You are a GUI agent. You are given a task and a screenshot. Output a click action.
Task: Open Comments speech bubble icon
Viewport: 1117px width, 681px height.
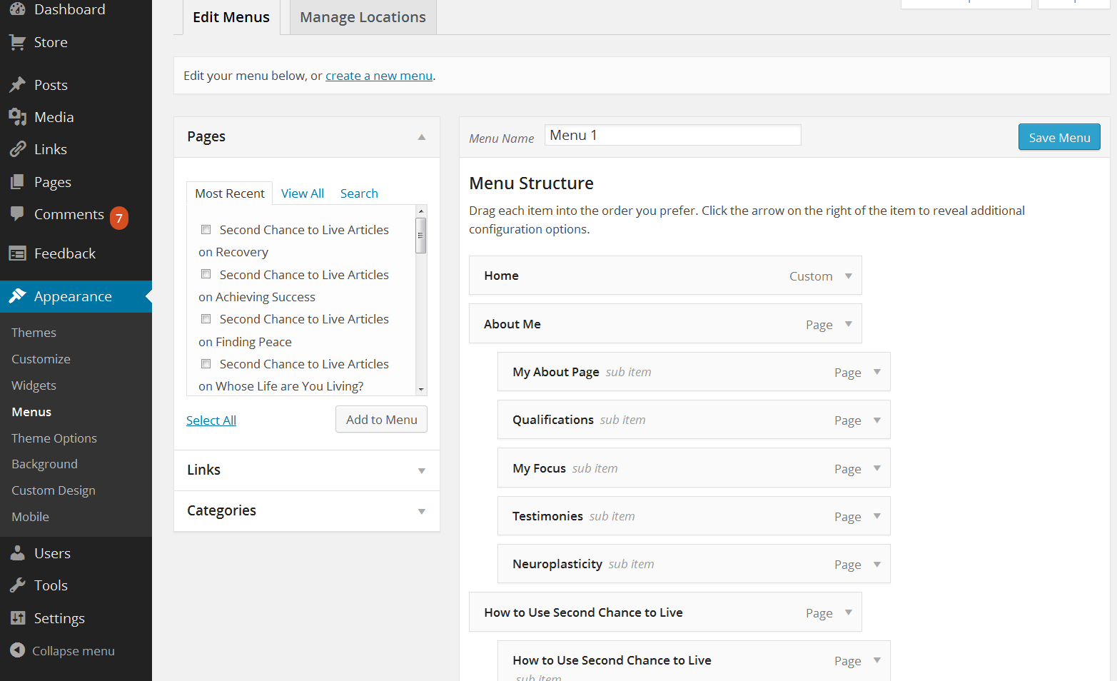(x=17, y=214)
